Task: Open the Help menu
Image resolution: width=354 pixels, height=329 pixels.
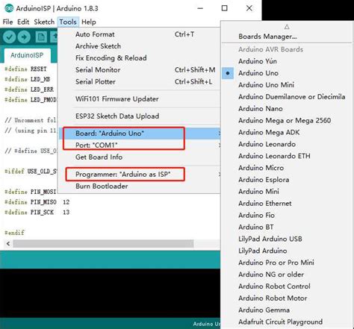Action: (89, 22)
